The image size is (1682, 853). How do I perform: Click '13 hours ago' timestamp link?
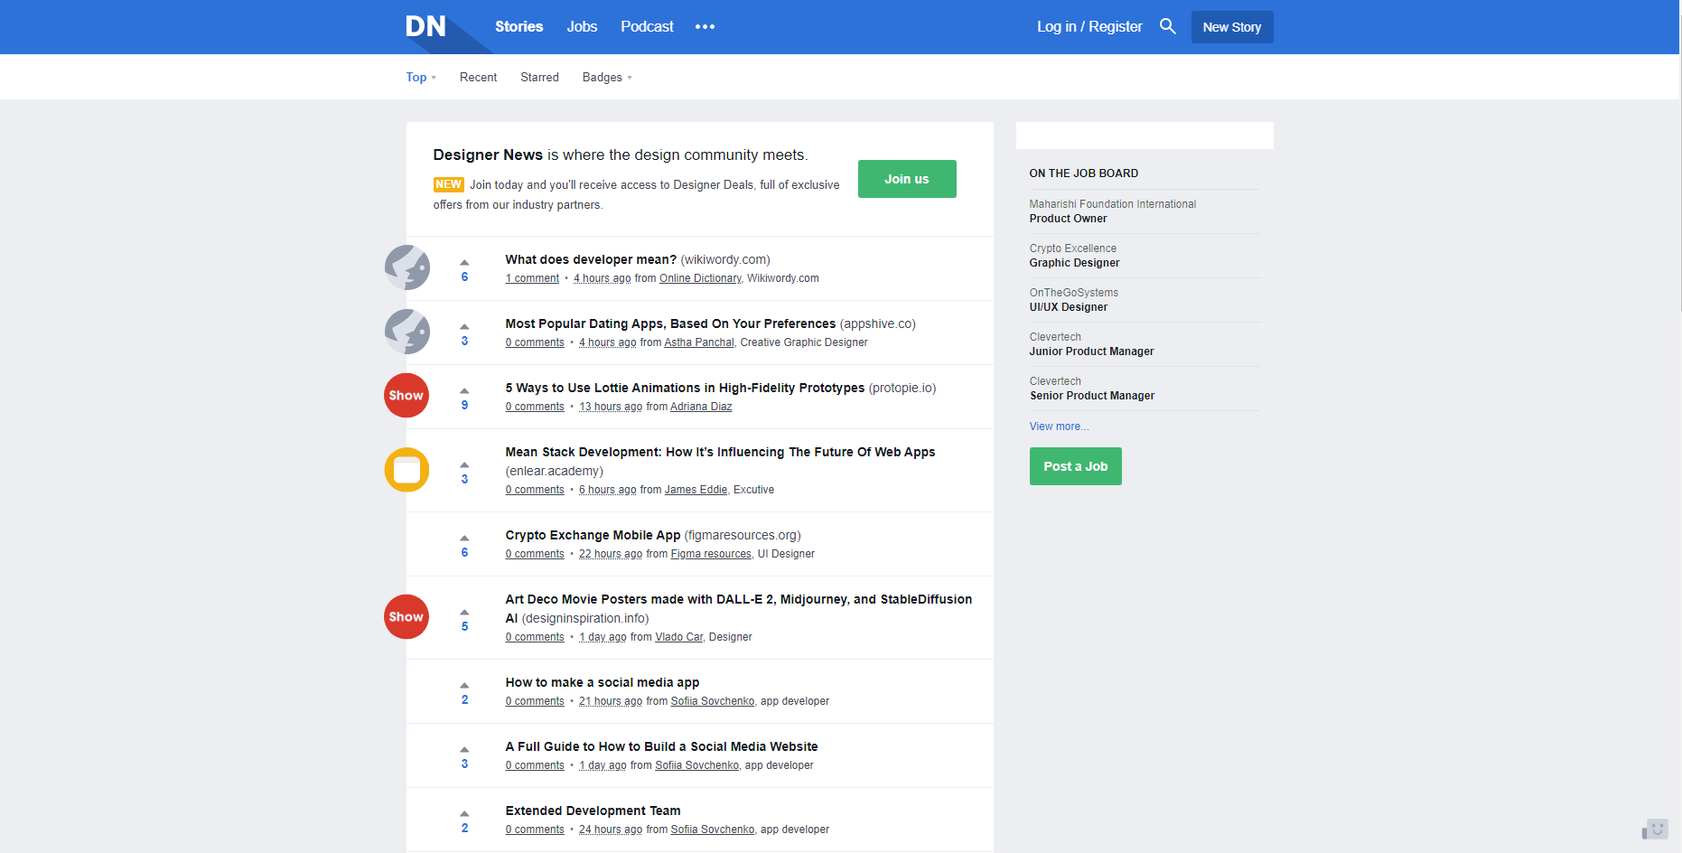pyautogui.click(x=611, y=407)
